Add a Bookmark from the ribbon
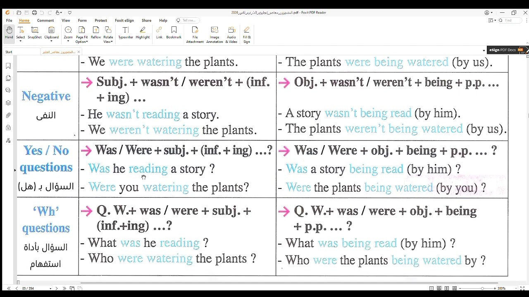 pyautogui.click(x=174, y=33)
